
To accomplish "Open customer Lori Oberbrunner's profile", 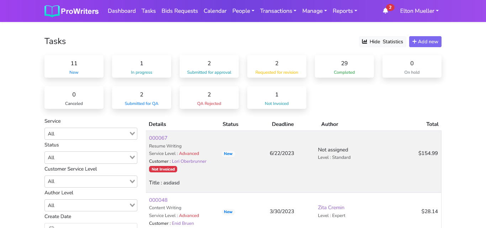I will pos(189,161).
